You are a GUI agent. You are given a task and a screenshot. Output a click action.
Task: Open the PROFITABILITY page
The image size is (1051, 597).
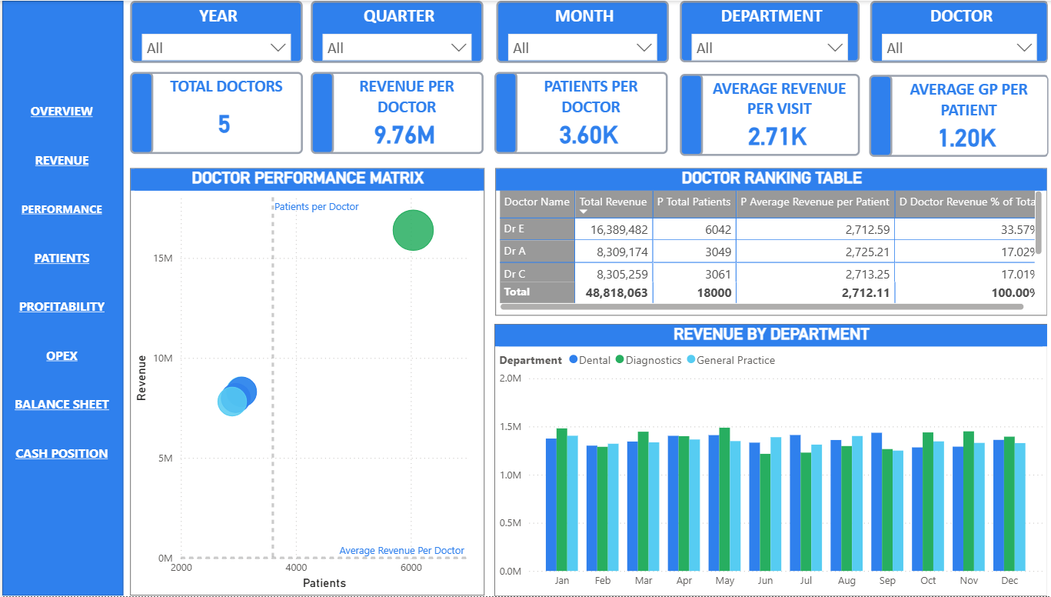62,307
